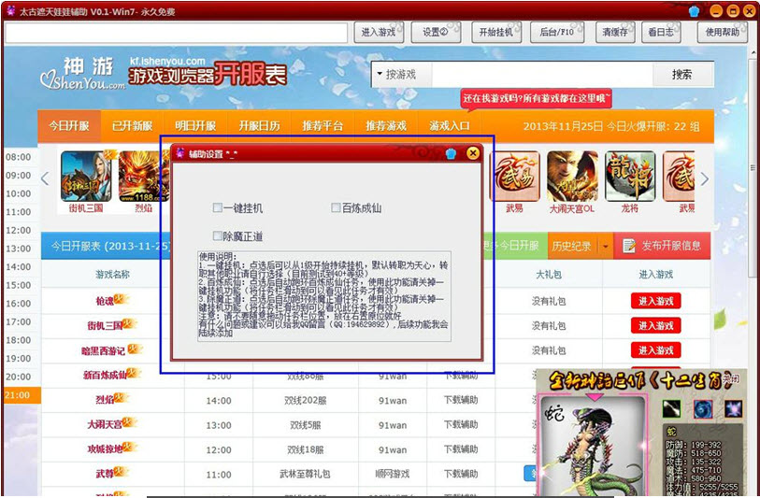
Task: Switch to the 推荐游戏 tab
Action: pyautogui.click(x=386, y=126)
